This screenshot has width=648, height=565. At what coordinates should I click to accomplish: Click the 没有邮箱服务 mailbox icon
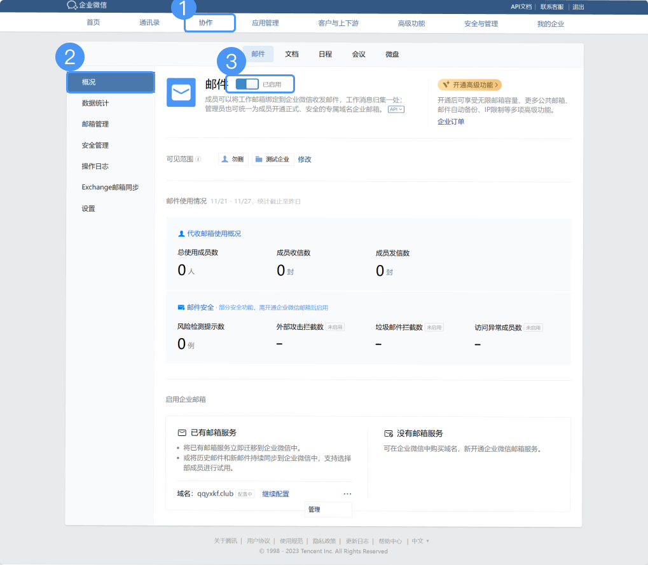click(388, 433)
